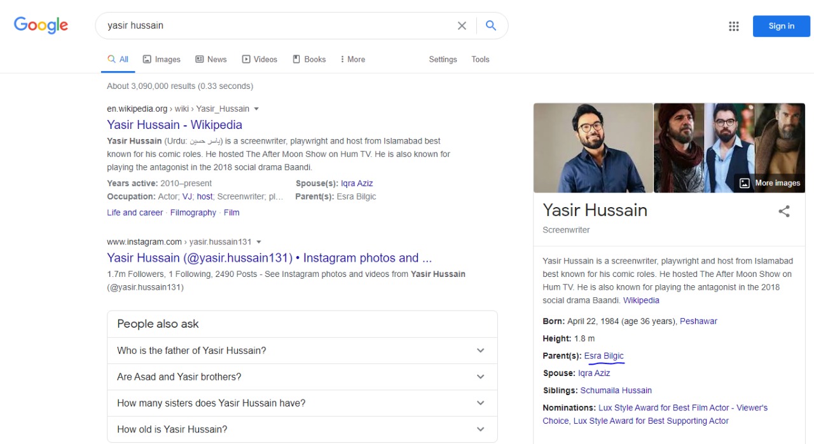Click the 'About 3,090,000 results' count text

pos(180,86)
